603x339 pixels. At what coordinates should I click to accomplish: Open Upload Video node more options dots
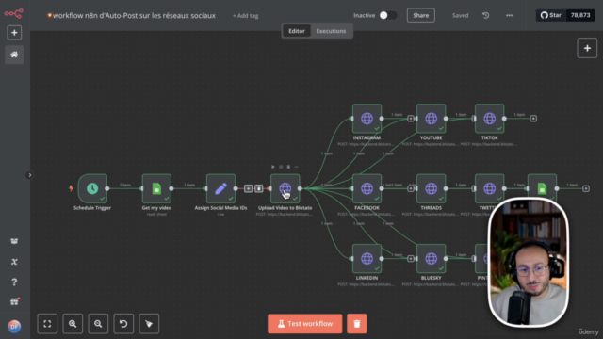[x=296, y=167]
